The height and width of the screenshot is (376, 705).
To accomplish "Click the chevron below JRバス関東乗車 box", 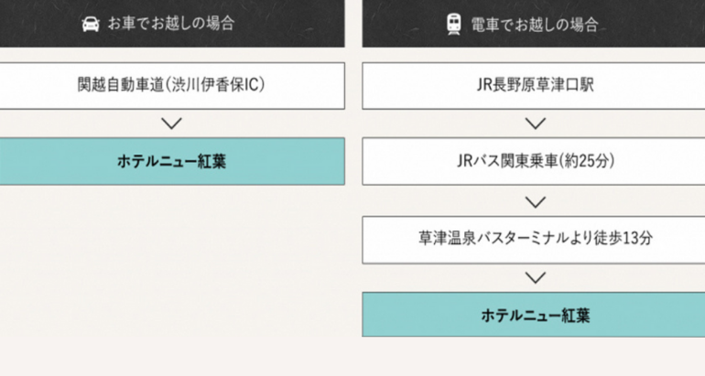I will click(x=536, y=200).
